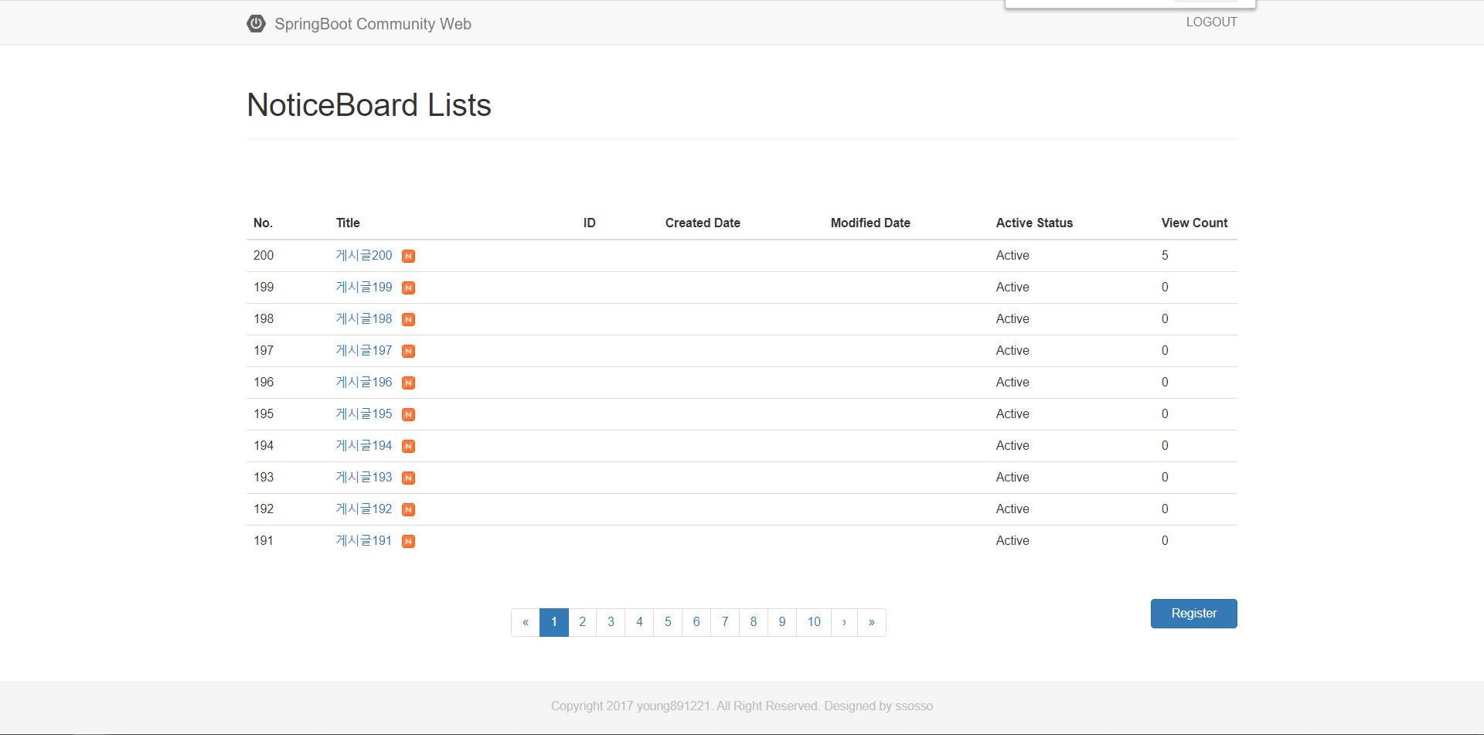Go to next page with single arrow

pos(844,622)
